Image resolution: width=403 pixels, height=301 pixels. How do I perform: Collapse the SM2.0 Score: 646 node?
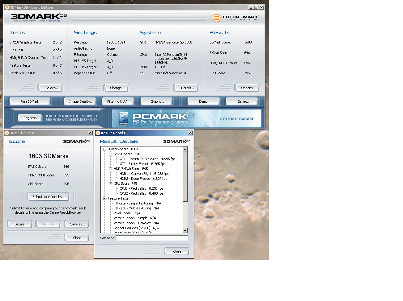pyautogui.click(x=111, y=154)
